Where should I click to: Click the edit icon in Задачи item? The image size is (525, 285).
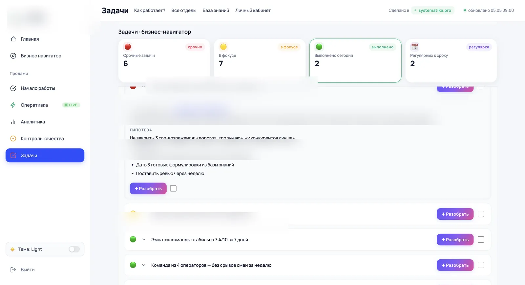[x=13, y=155]
